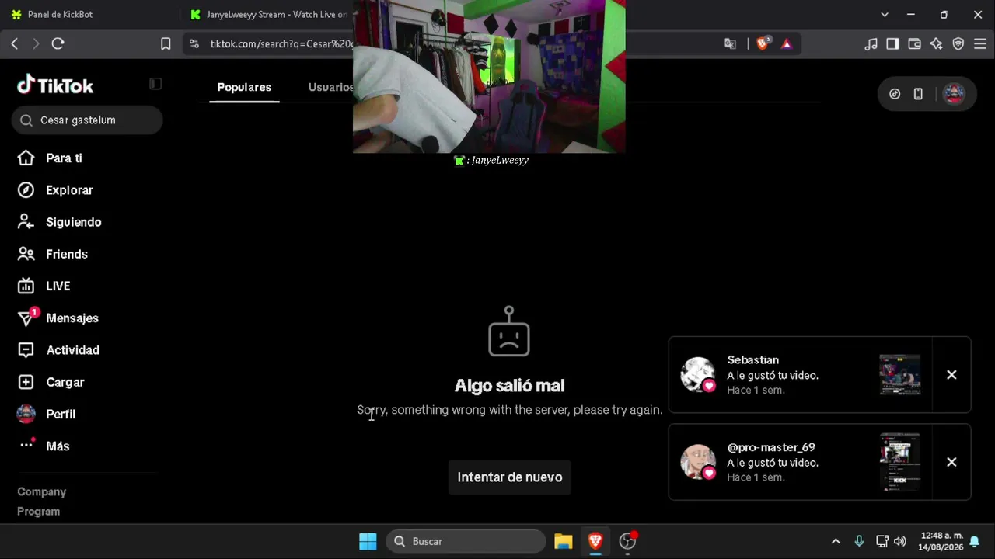Open the media control music note icon
995x559 pixels.
(871, 44)
